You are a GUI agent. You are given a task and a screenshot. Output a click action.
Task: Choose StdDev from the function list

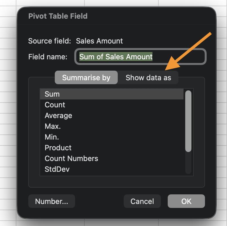tap(57, 169)
